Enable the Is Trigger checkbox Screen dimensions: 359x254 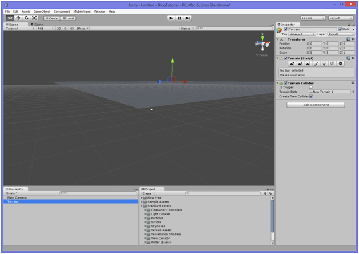click(x=310, y=87)
